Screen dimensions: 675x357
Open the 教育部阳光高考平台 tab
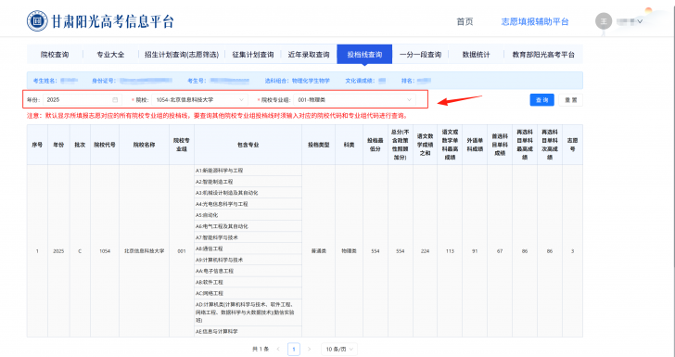click(543, 55)
